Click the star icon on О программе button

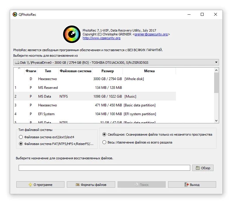pos(30,184)
